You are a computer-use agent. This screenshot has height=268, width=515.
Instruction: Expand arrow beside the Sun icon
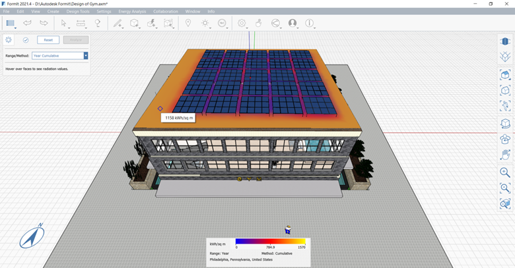[x=211, y=28]
